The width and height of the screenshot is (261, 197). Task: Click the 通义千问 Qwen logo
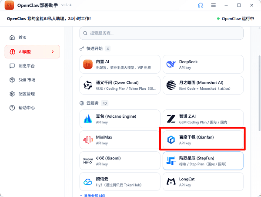point(88,85)
